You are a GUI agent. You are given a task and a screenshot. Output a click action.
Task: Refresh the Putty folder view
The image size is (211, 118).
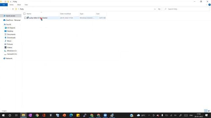click(159, 9)
